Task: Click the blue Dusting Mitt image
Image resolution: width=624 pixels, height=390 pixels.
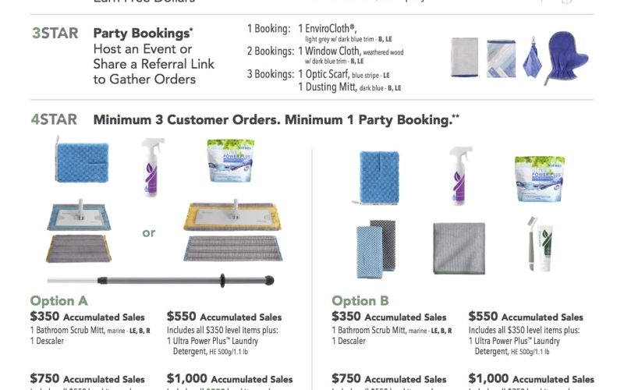Action: (567, 57)
